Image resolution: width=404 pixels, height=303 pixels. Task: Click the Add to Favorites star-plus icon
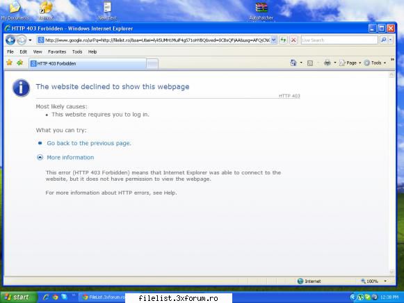[x=20, y=63]
